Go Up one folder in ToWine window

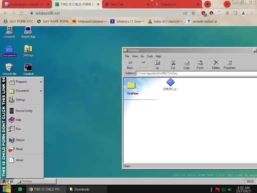tap(157, 65)
